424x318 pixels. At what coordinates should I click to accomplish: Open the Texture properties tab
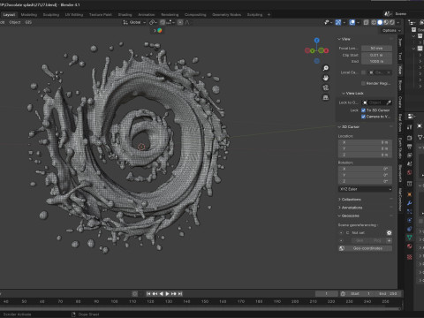pos(409,257)
